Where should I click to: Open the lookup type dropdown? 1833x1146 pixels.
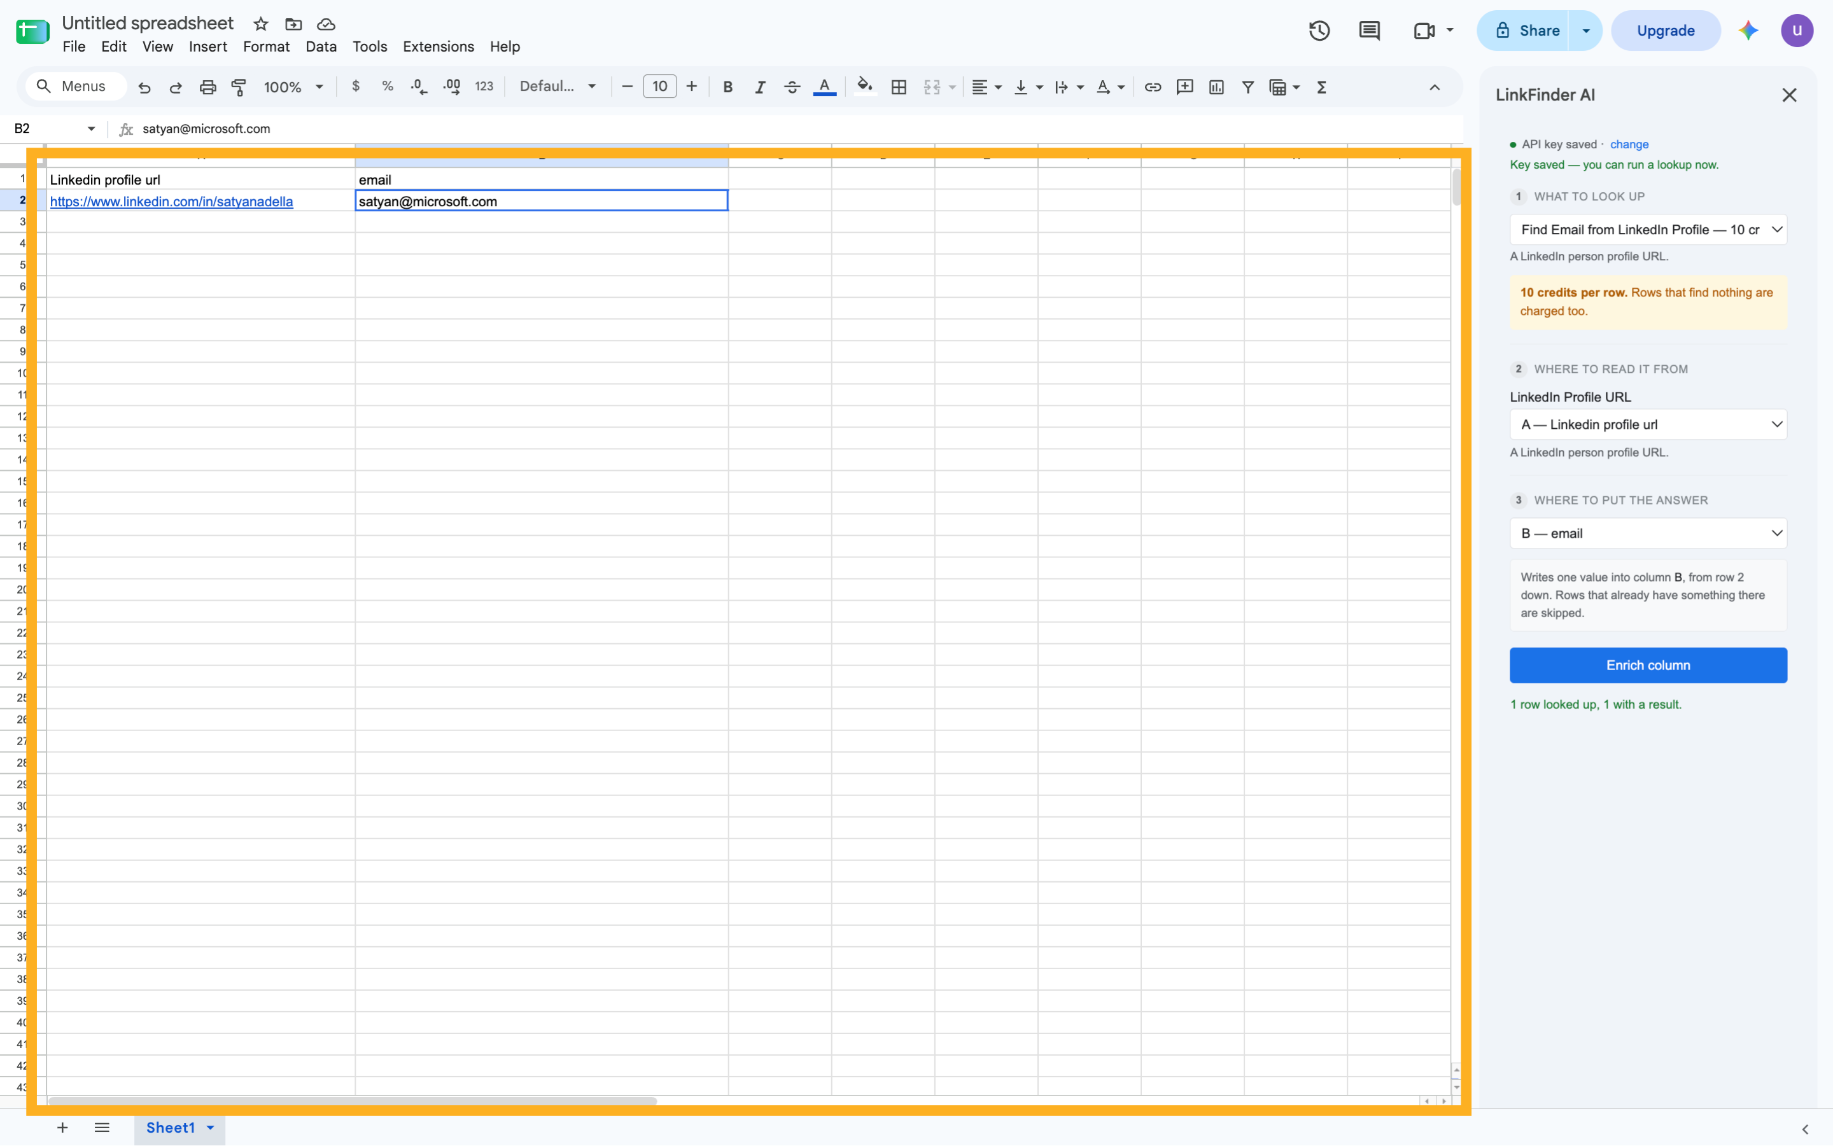tap(1647, 230)
